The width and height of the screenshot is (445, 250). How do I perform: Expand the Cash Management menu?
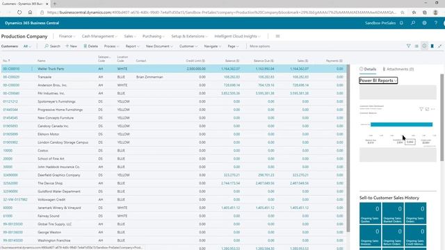point(99,36)
